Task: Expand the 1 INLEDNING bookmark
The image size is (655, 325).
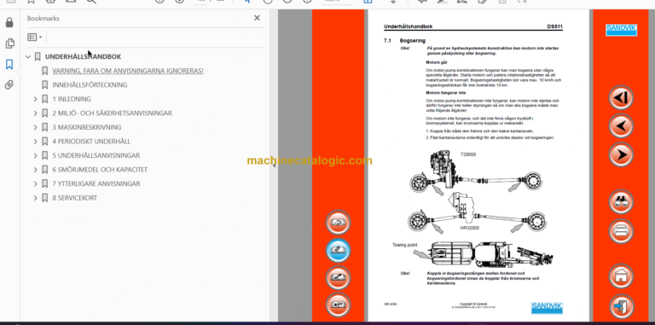Action: click(x=36, y=99)
